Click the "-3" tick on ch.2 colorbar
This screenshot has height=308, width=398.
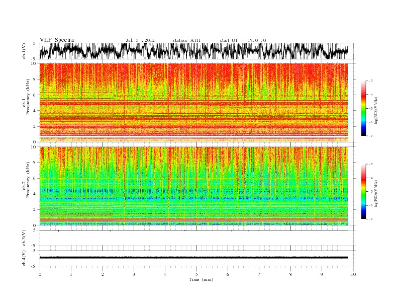click(x=371, y=164)
